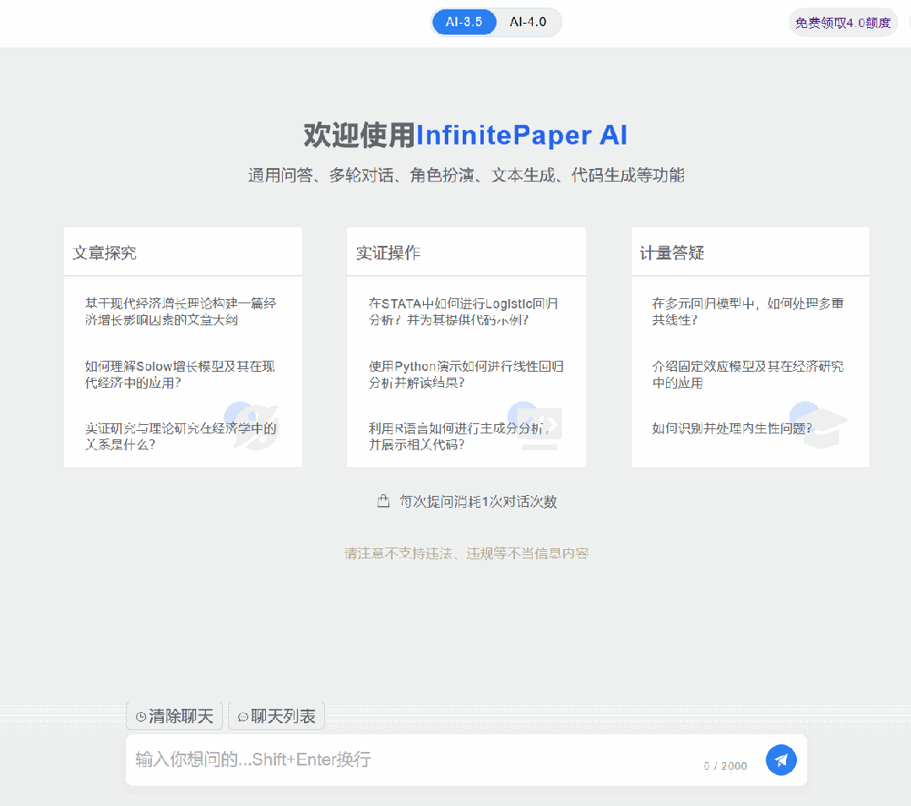This screenshot has height=806, width=911.
Task: Click the 计量答疑 card header
Action: 750,253
